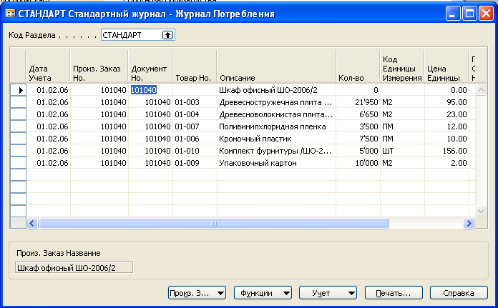The image size is (498, 308).
Task: Open the Произ. З... dropdown button
Action: 197,293
